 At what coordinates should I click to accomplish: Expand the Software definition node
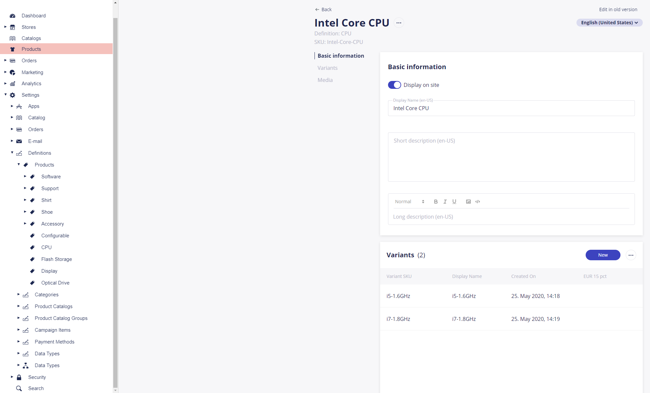click(x=25, y=176)
